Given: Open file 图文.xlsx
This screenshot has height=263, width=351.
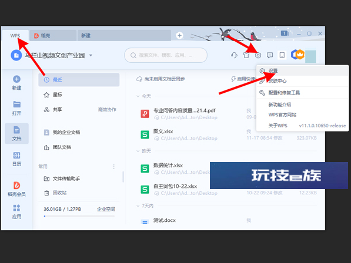Looking at the screenshot, I should click(163, 131).
